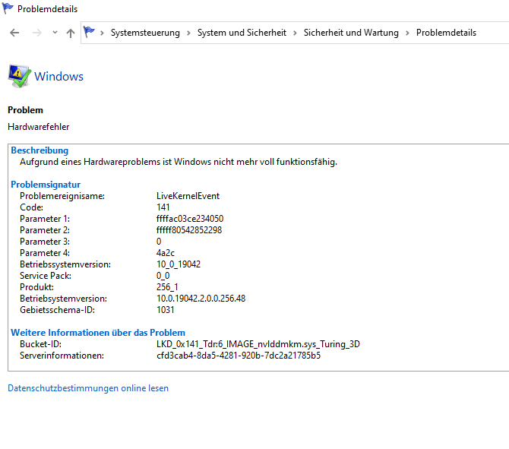Select Parameter 3 value 0
Viewport: 509px width, 449px height.
[159, 242]
